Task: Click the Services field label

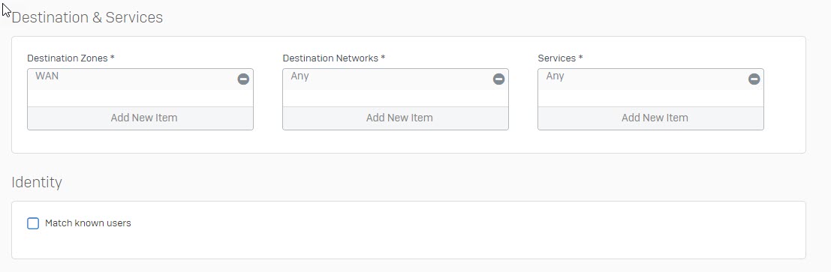Action: [560, 58]
